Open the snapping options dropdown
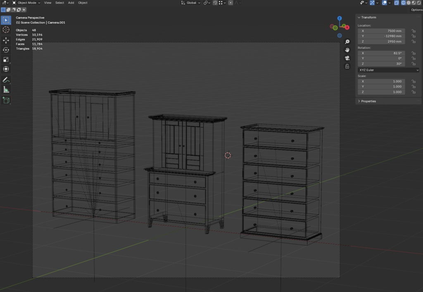Screen dimensions: 423x292 point(222,3)
